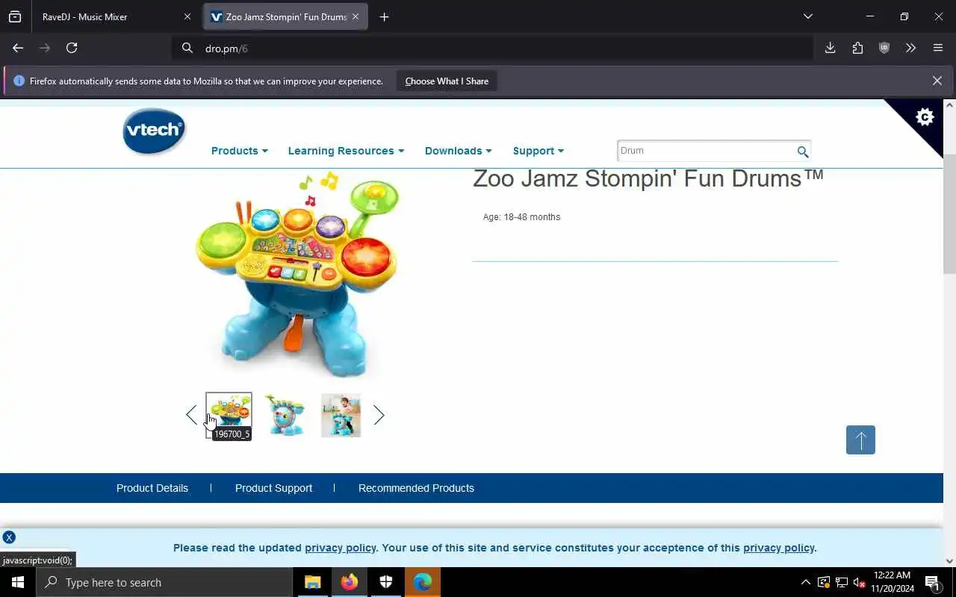956x597 pixels.
Task: Click the muted volume tray icon
Action: pos(860,582)
